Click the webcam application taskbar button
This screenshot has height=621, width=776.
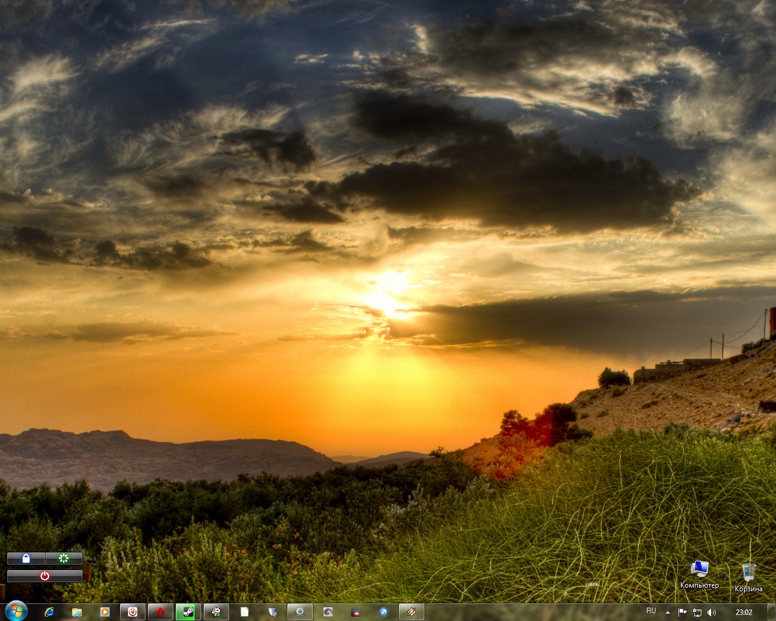[299, 612]
